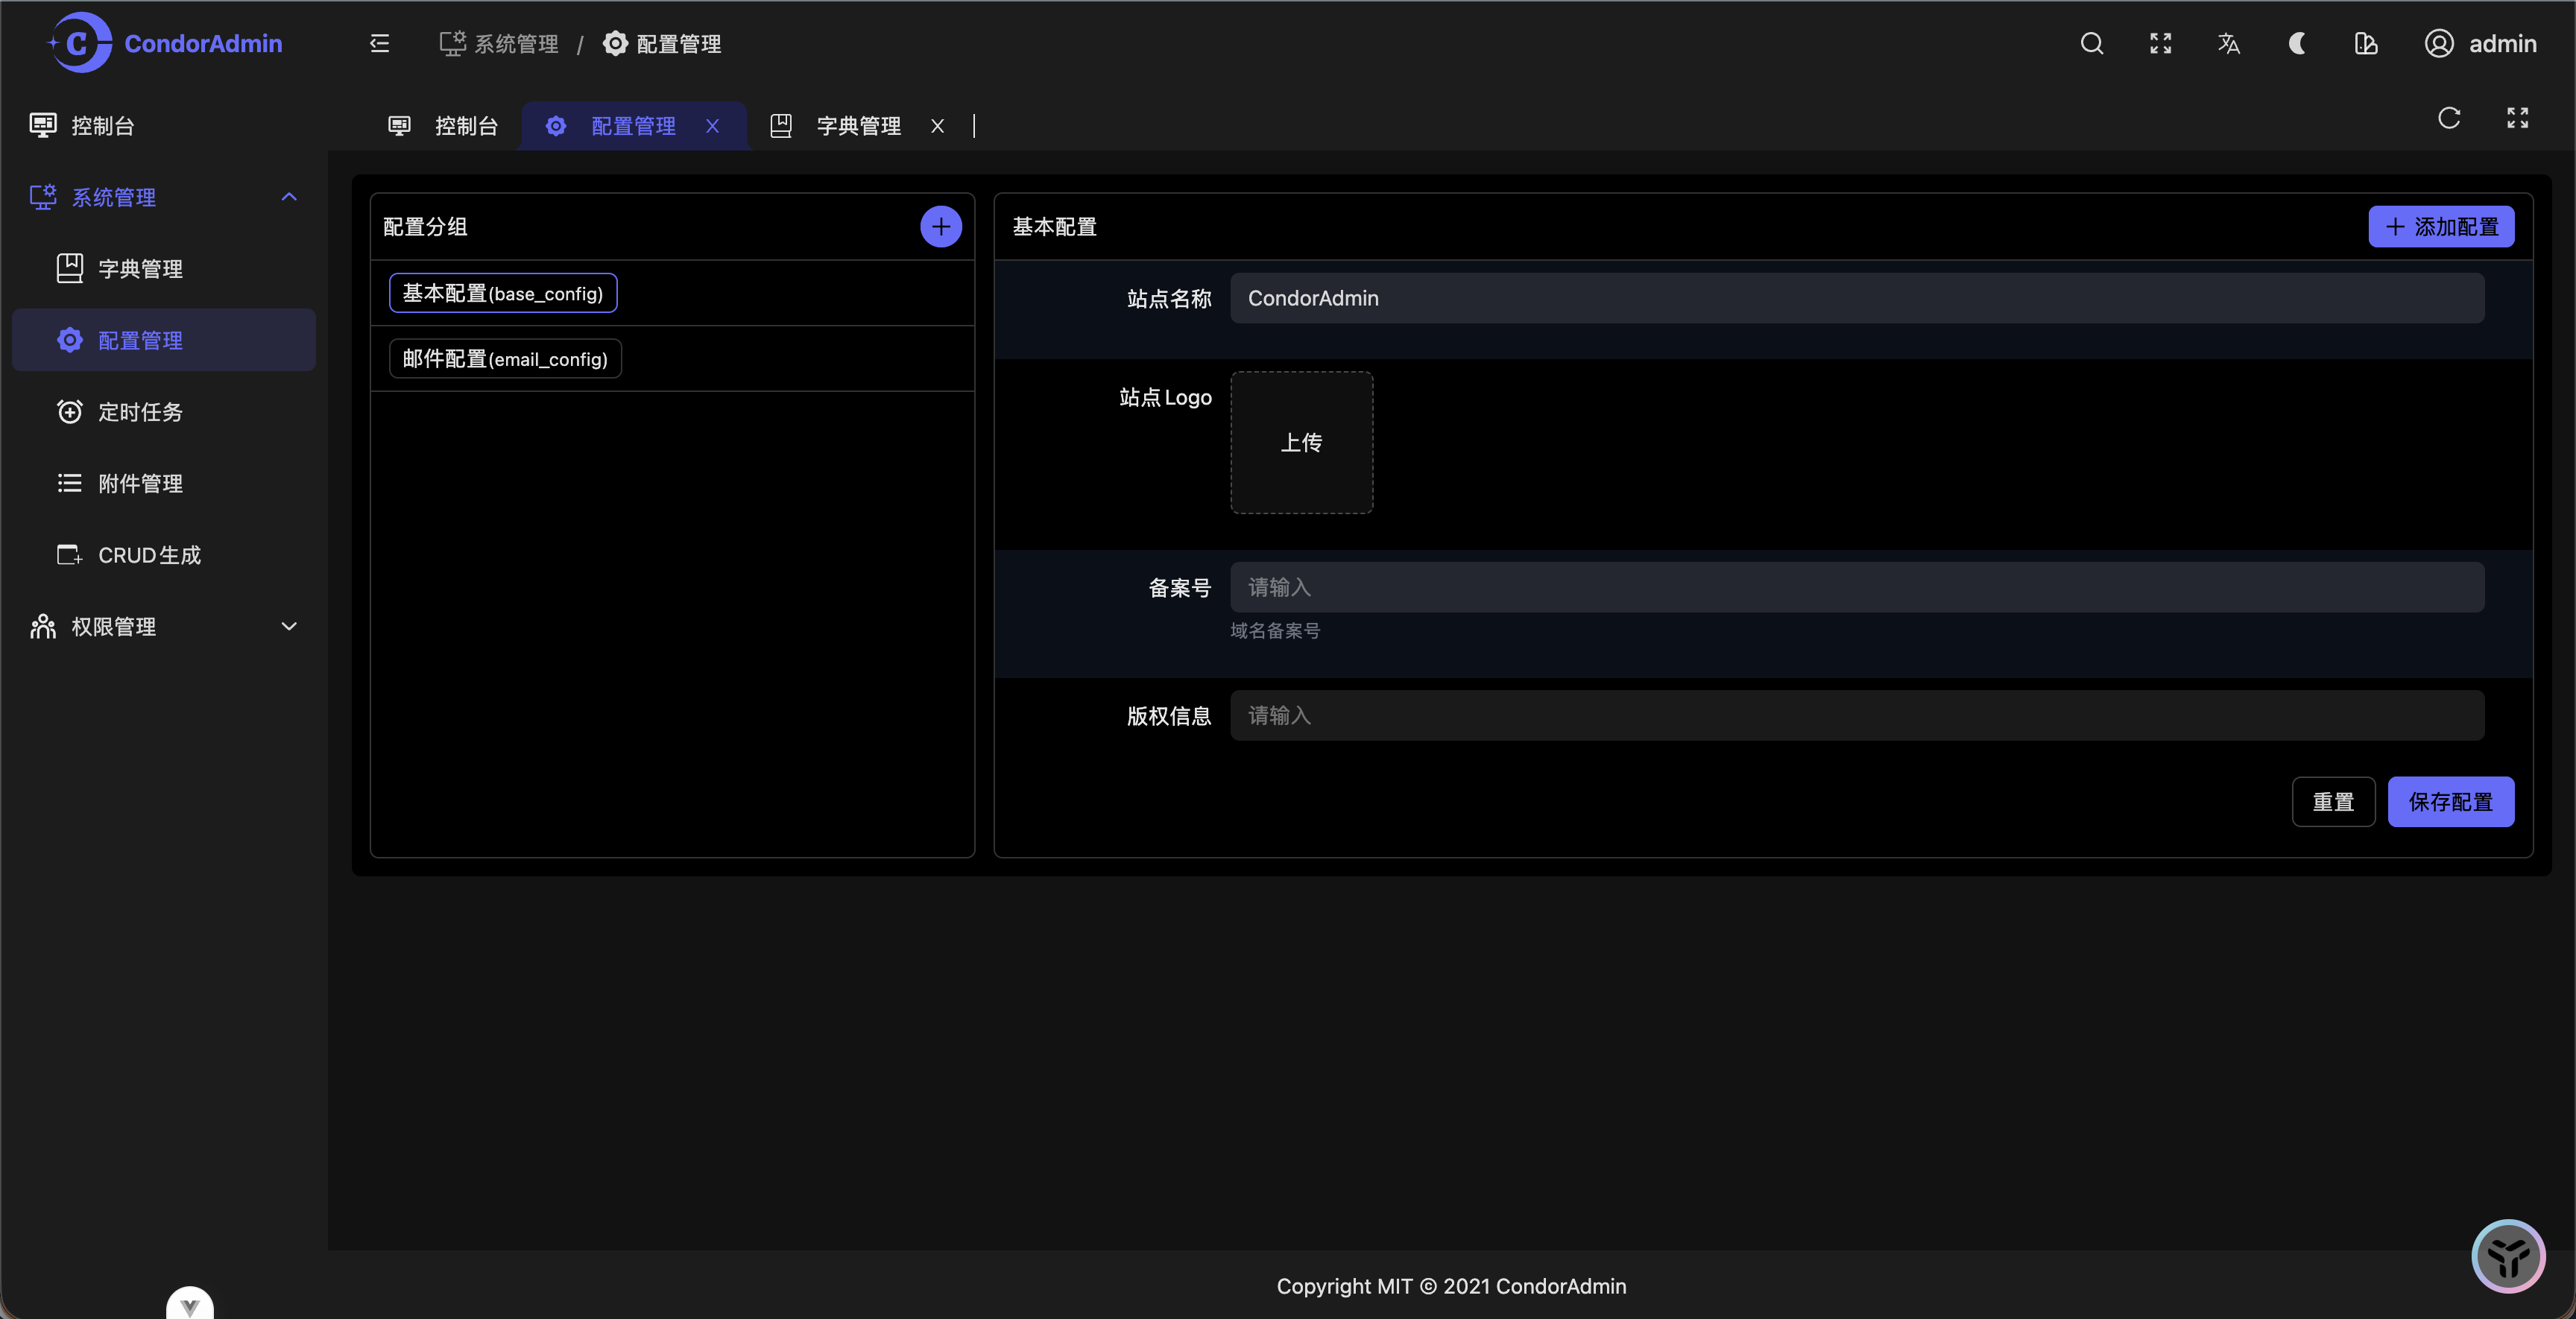Open the language translation icon

[2228, 43]
